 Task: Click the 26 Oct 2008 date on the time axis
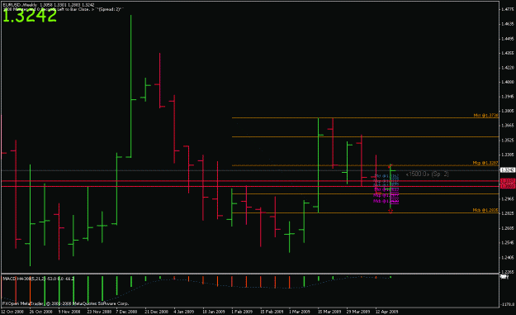(x=40, y=312)
